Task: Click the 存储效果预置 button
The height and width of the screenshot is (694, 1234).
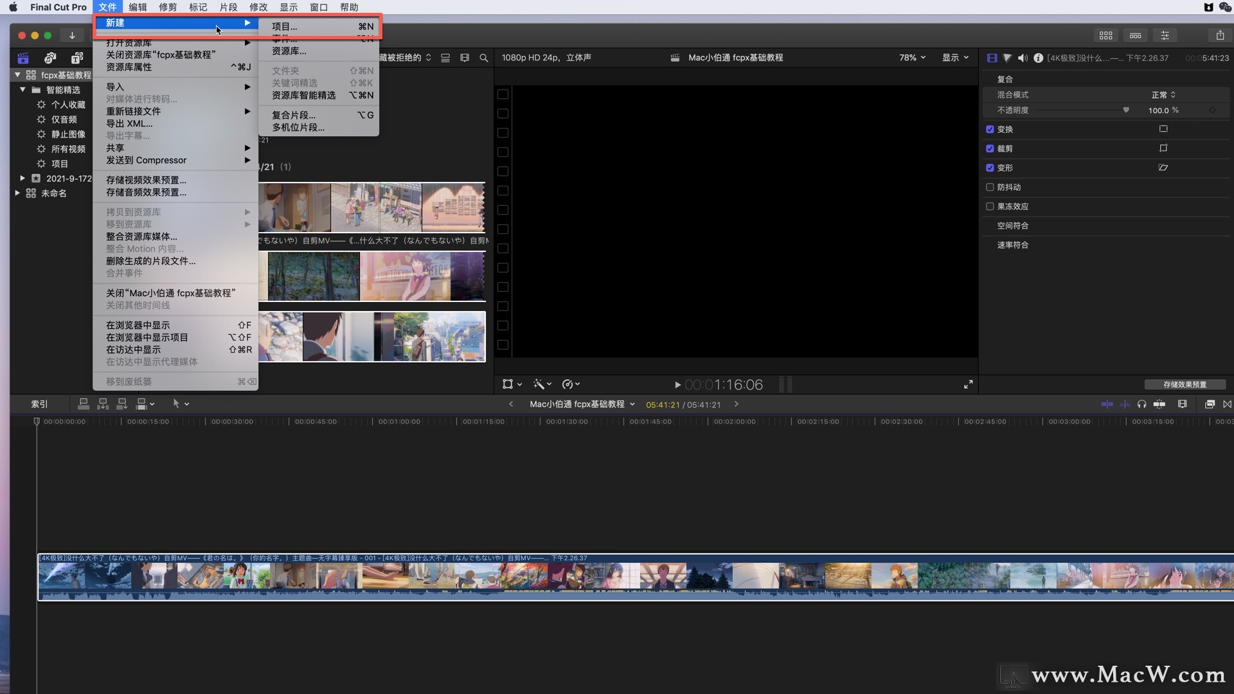Action: [x=1184, y=384]
